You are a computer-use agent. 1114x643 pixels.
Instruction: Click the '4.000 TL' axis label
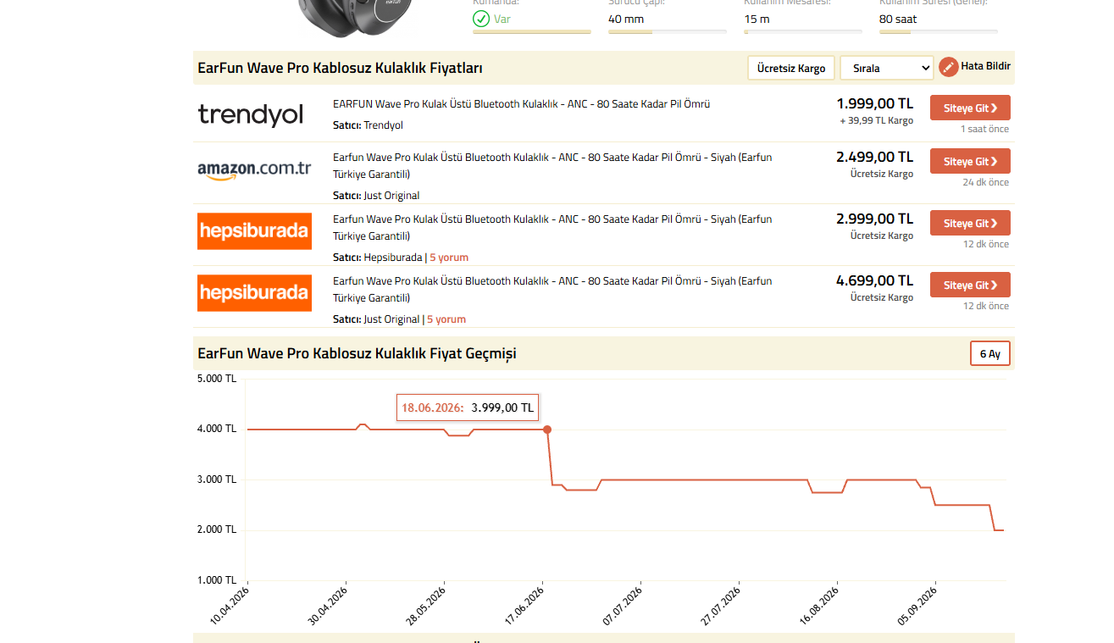coord(217,429)
